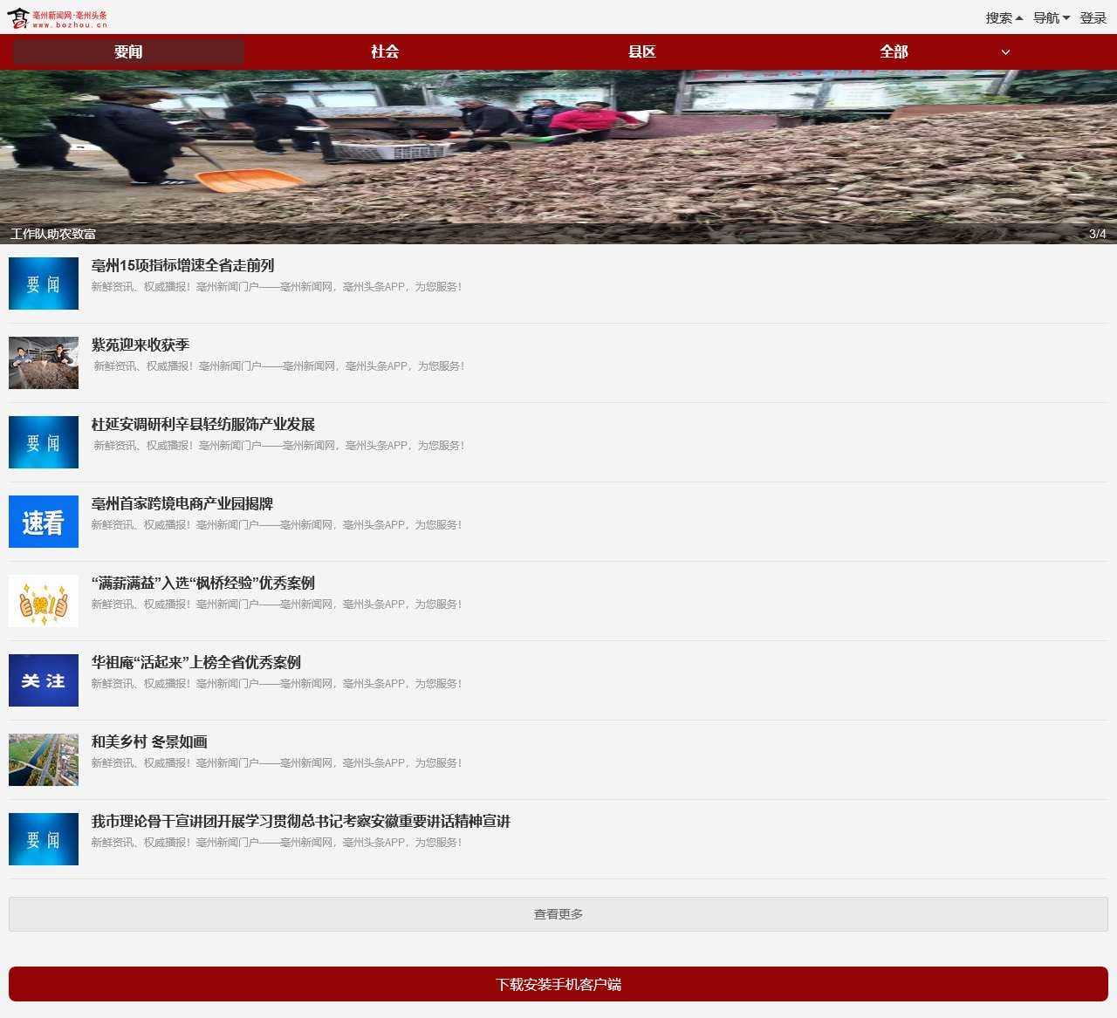The image size is (1117, 1018).
Task: Select the 要闻 tab
Action: click(x=128, y=52)
